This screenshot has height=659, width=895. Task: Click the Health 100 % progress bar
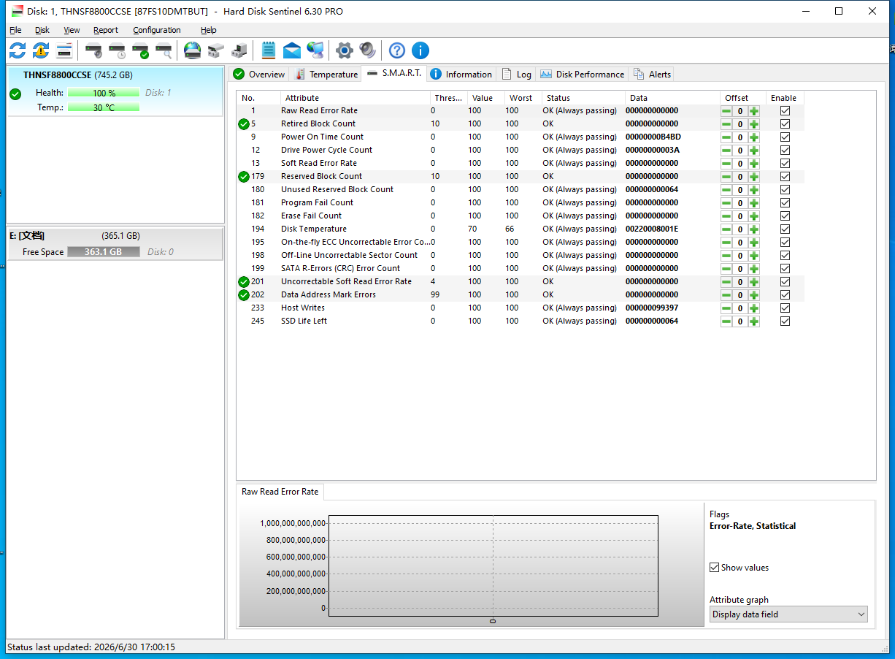click(104, 94)
